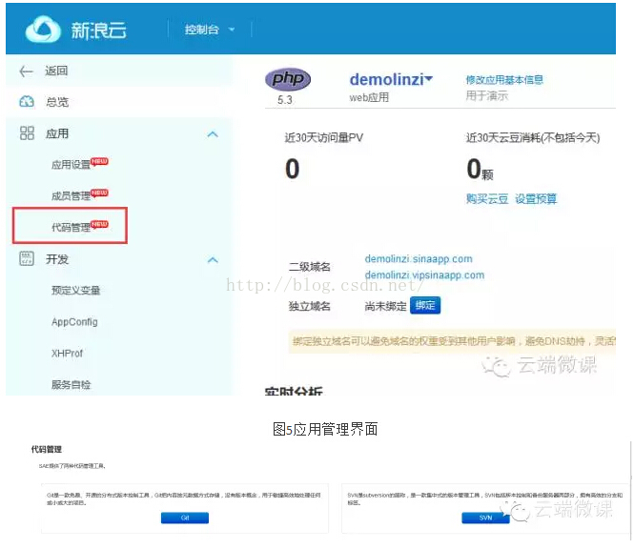Click the 用于演示 description text
Image resolution: width=634 pixels, height=549 pixels.
(x=486, y=96)
